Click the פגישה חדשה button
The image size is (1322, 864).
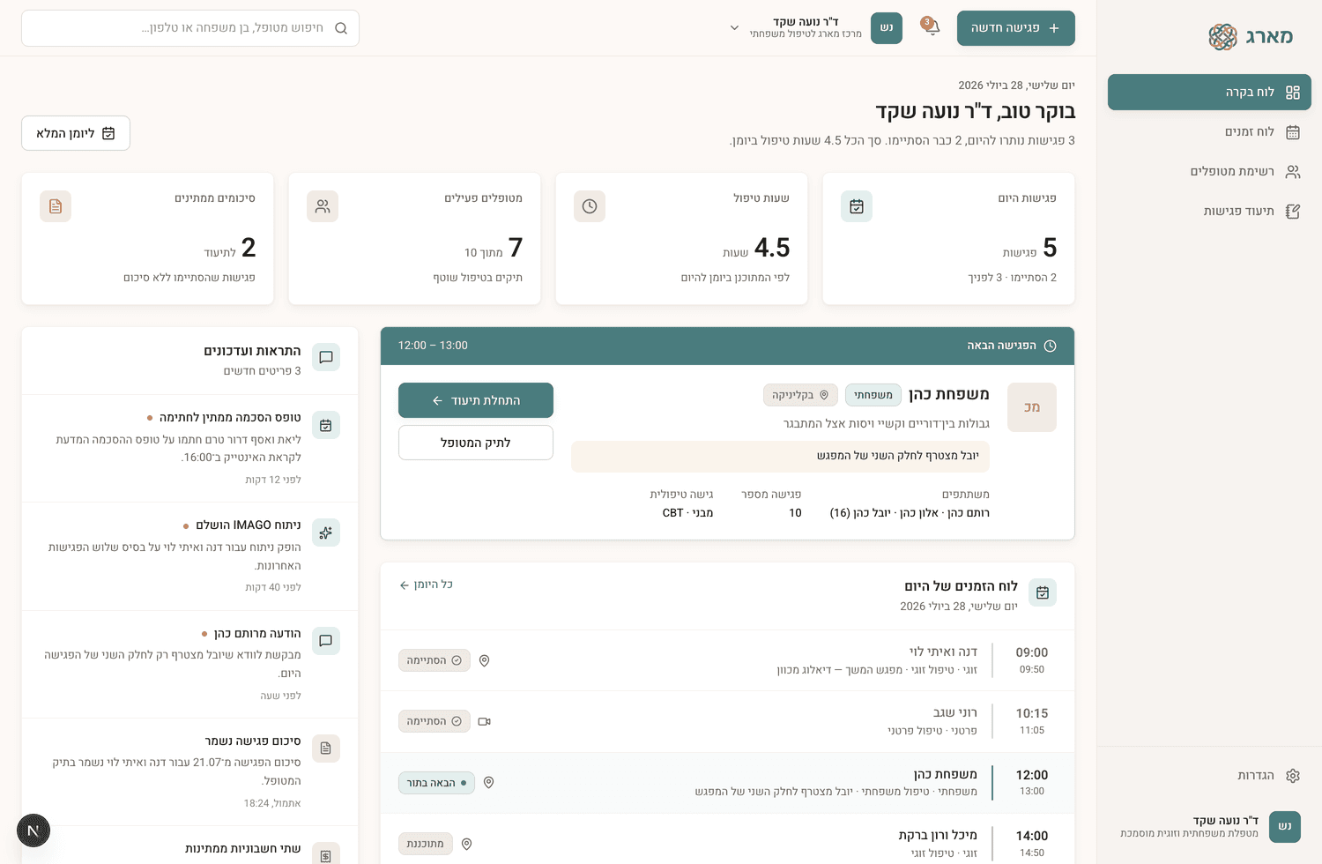tap(1016, 28)
